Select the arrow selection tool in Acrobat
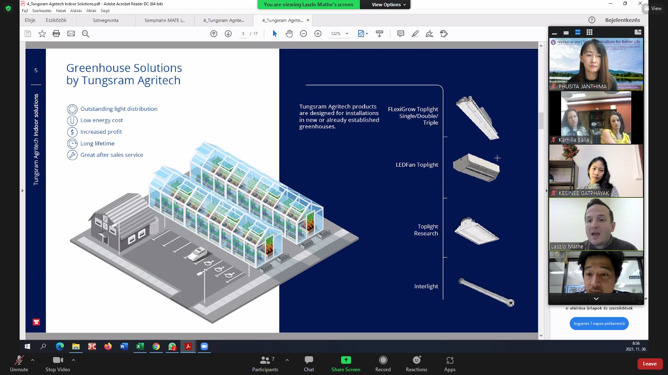 coord(275,34)
